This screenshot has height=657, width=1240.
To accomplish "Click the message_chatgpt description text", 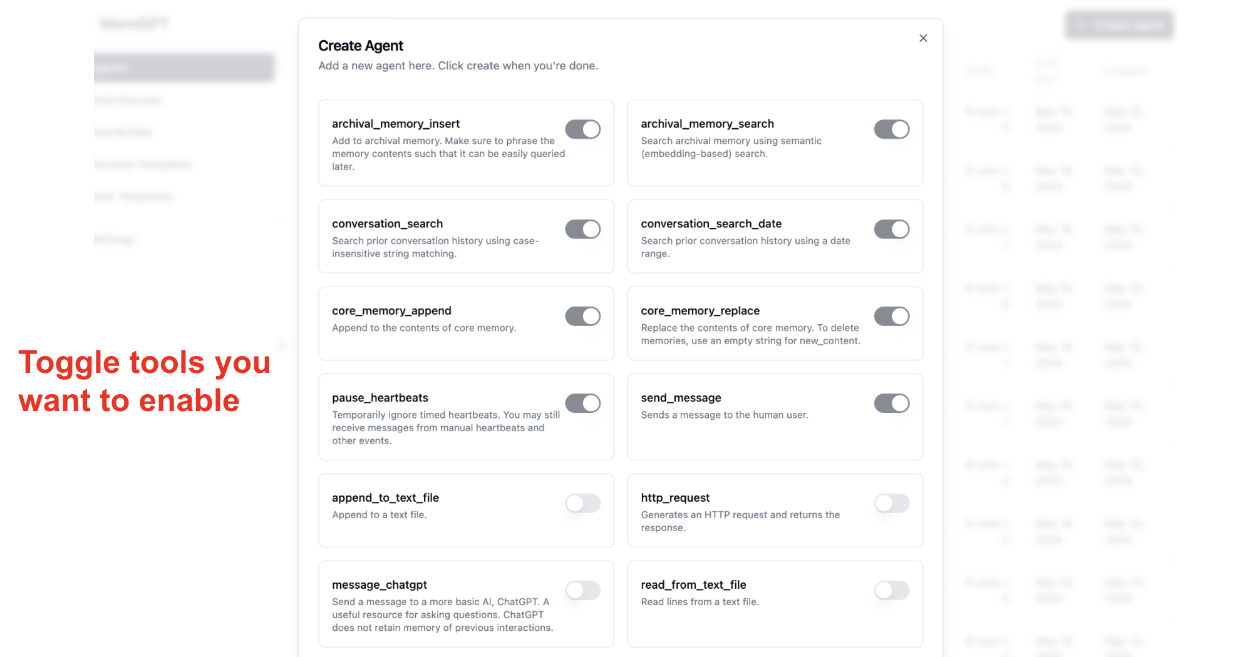I will pyautogui.click(x=442, y=614).
